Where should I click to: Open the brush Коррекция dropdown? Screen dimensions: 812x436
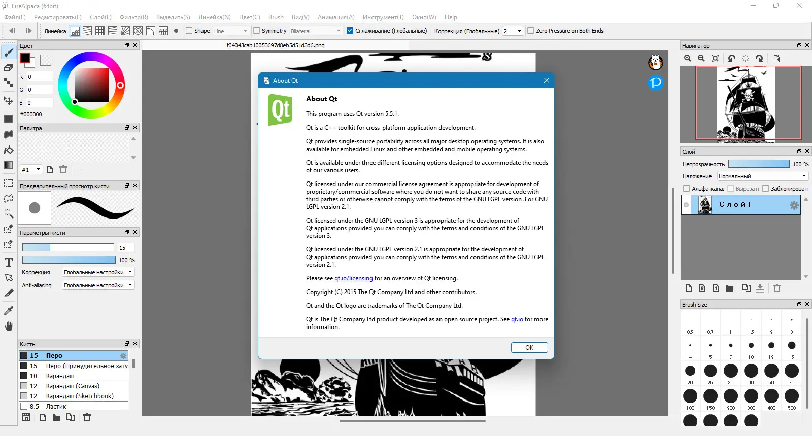coord(98,272)
